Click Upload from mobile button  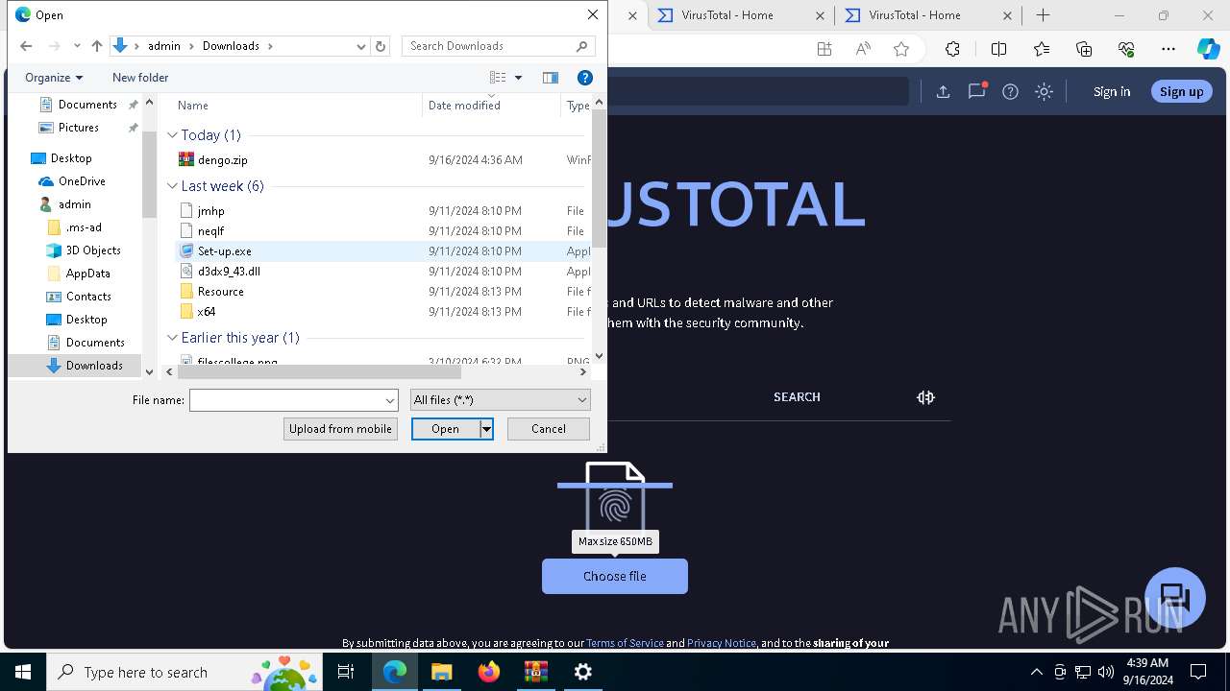coord(340,429)
